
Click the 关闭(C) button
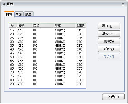coord(113,97)
